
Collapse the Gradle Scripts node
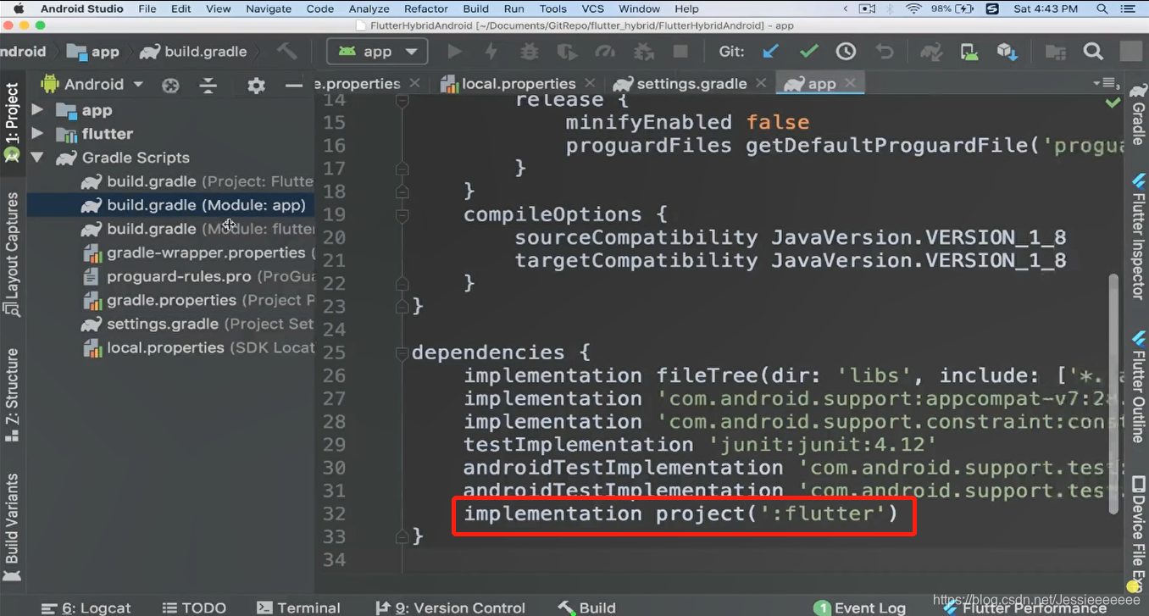[37, 158]
